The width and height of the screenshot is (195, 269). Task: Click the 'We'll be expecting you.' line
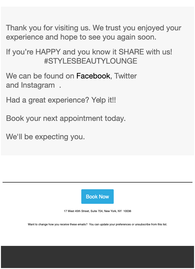point(45,137)
